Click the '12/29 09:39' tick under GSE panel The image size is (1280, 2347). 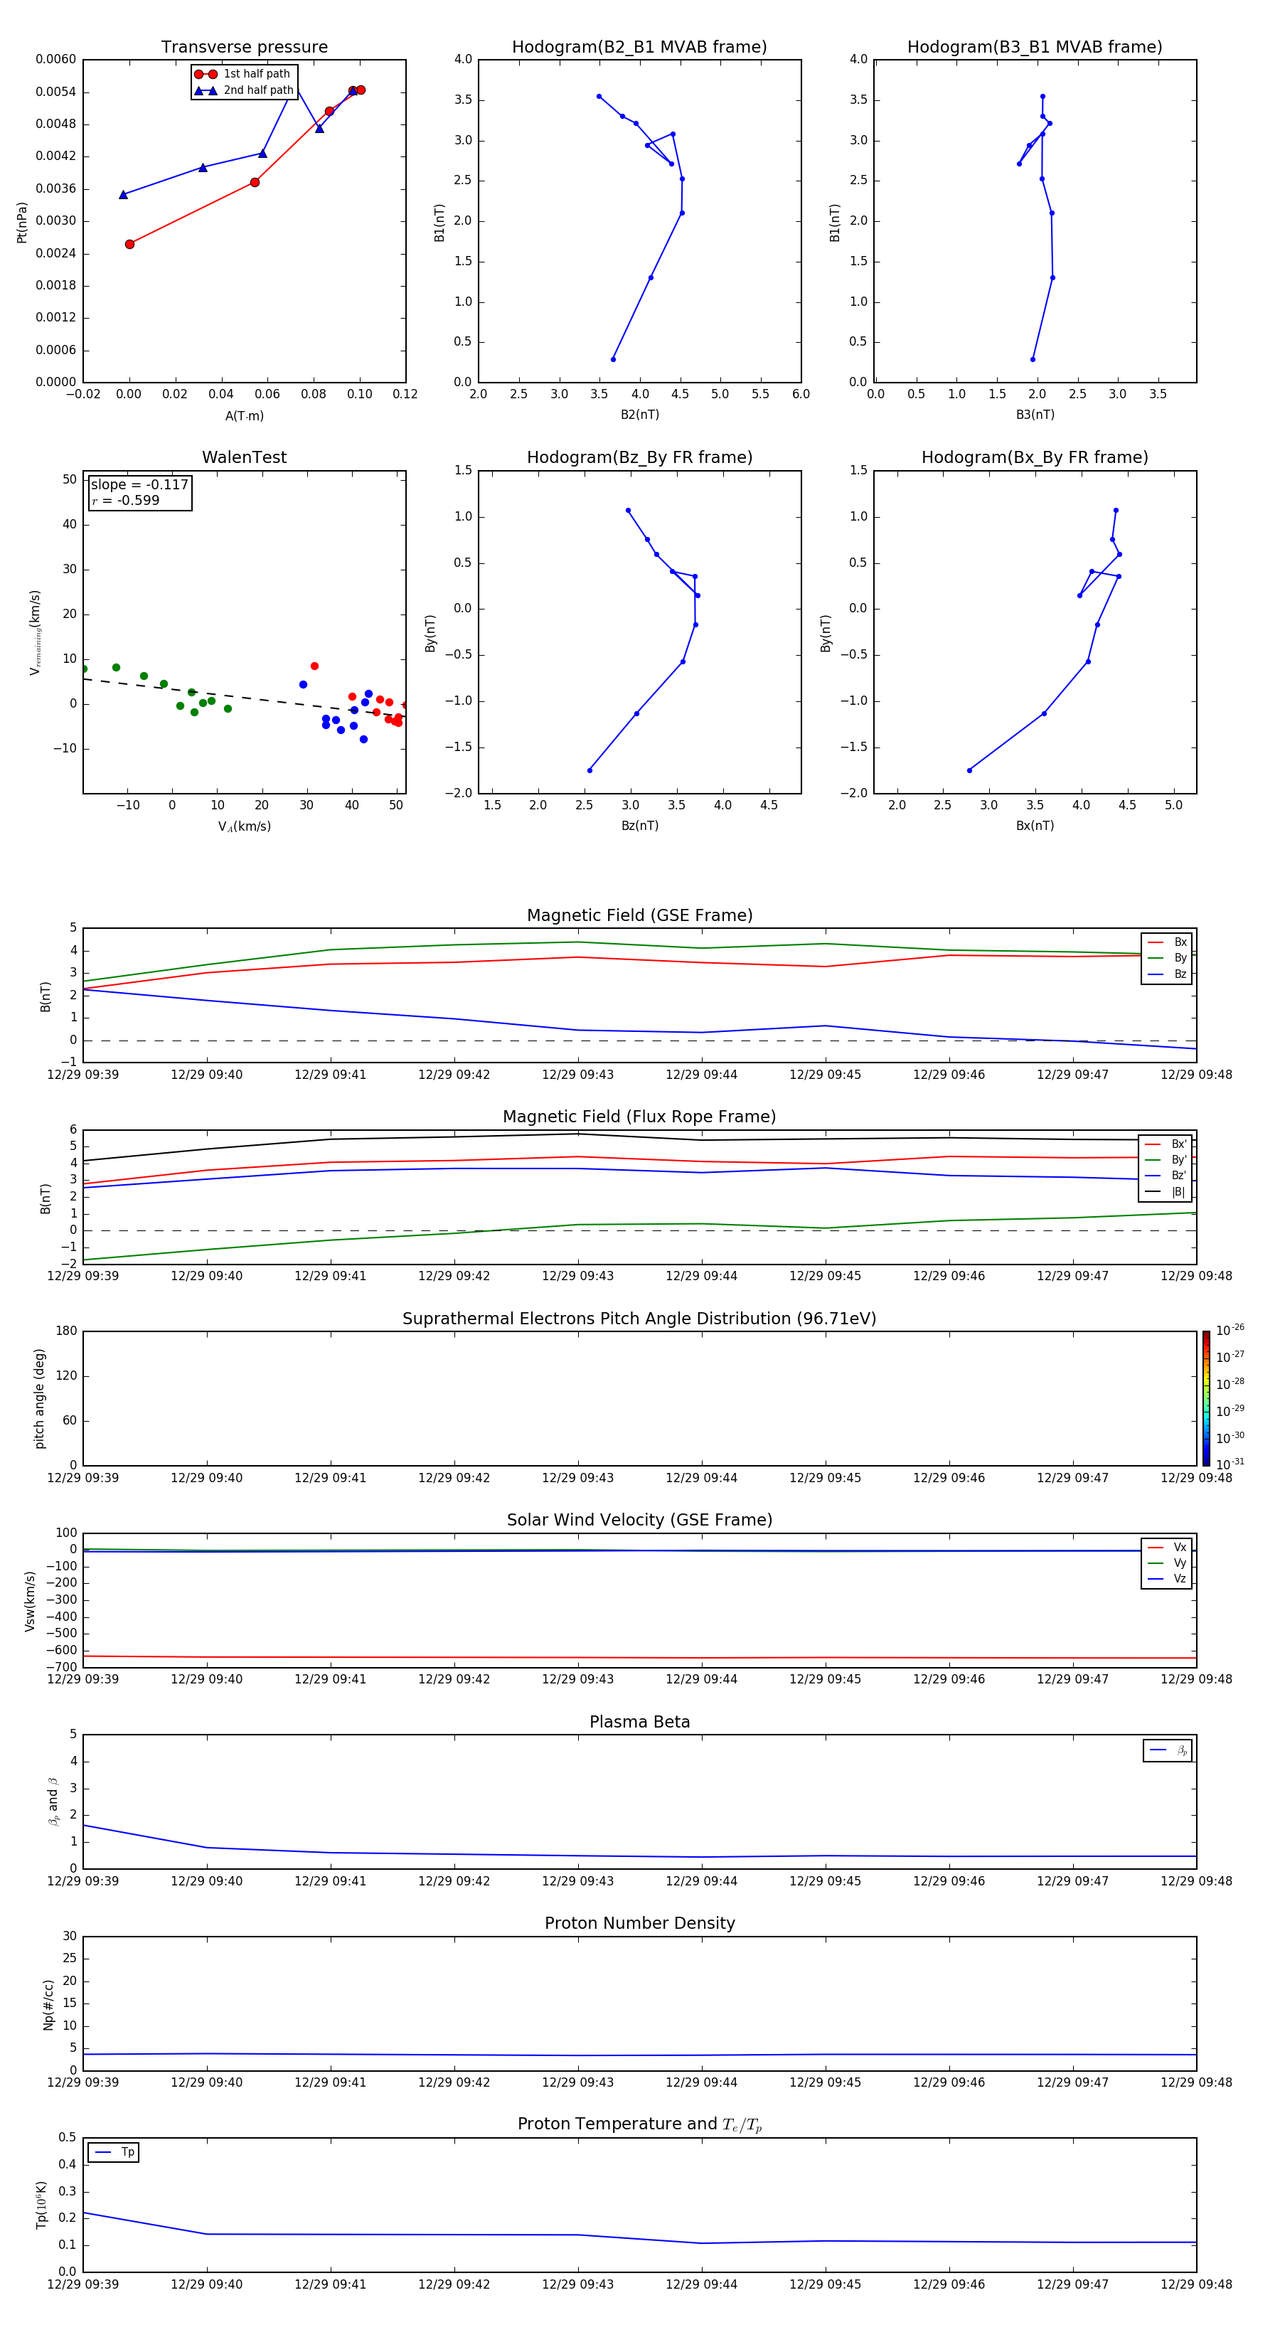pyautogui.click(x=83, y=1075)
